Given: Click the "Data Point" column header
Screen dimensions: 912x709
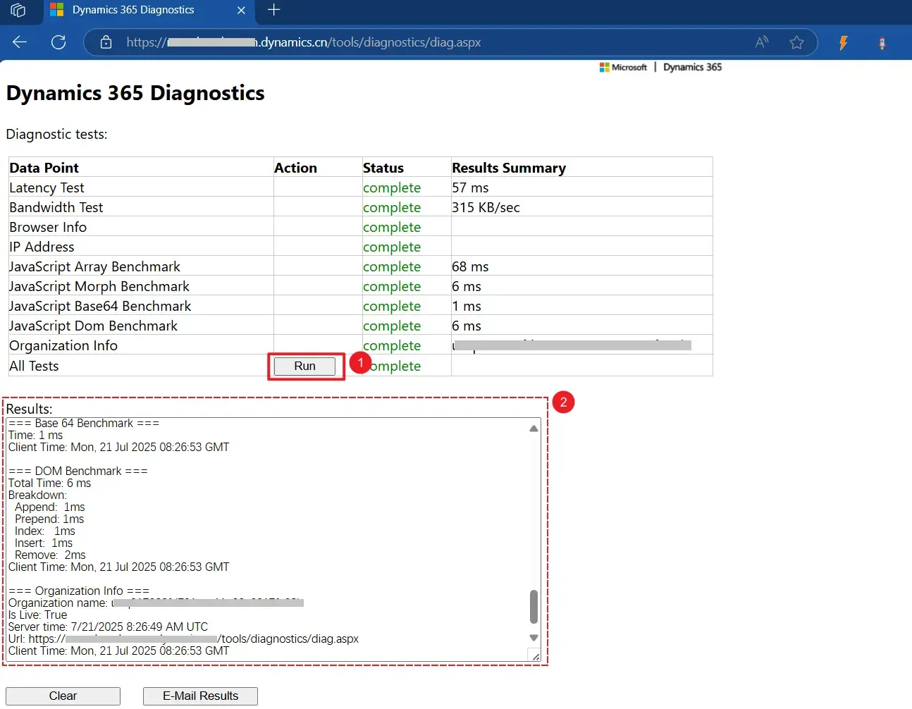Looking at the screenshot, I should [x=44, y=168].
